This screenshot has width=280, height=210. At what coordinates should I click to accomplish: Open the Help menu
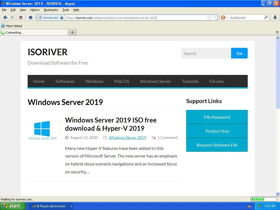click(x=76, y=10)
